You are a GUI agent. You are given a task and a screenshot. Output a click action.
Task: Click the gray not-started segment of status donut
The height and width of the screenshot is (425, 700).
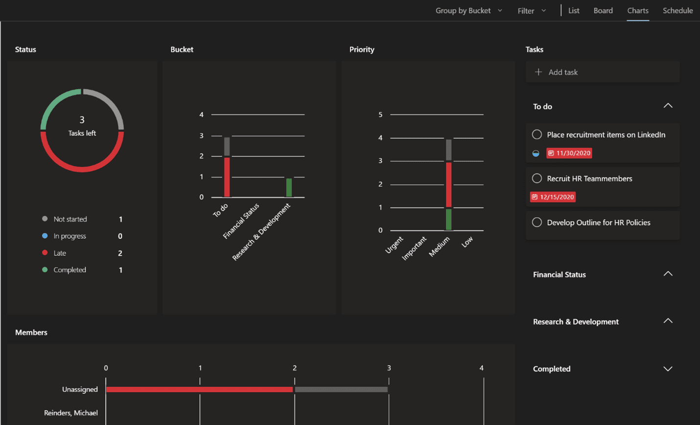pos(112,101)
